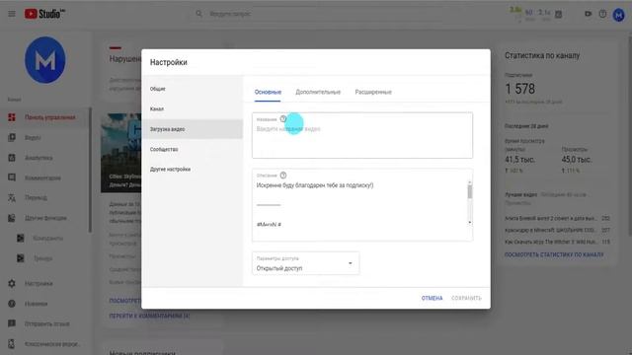This screenshot has width=632, height=355.
Task: Click the 45,0 тыс. views value
Action: [x=577, y=160]
